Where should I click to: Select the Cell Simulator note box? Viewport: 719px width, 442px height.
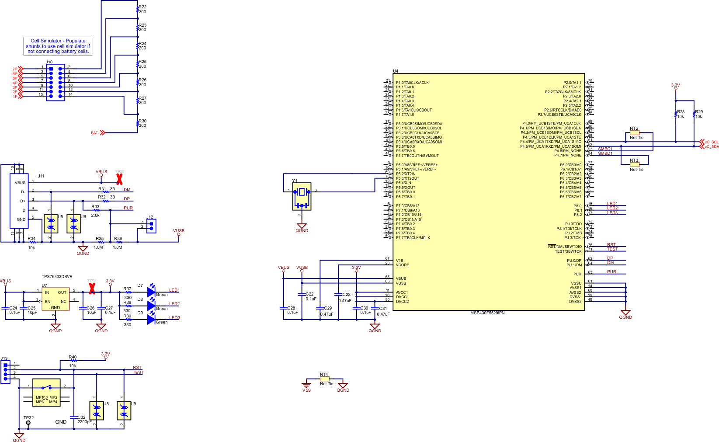(x=57, y=45)
